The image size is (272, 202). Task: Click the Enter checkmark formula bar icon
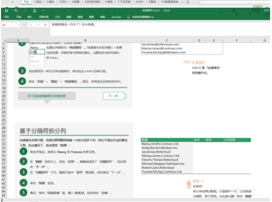point(38,25)
